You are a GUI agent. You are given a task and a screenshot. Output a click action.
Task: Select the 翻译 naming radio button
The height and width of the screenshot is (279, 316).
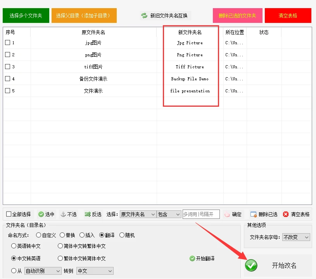[x=102, y=235]
